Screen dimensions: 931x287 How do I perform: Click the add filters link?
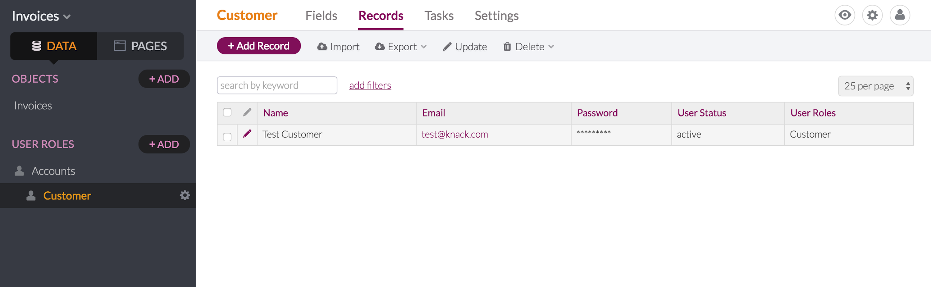(x=370, y=85)
